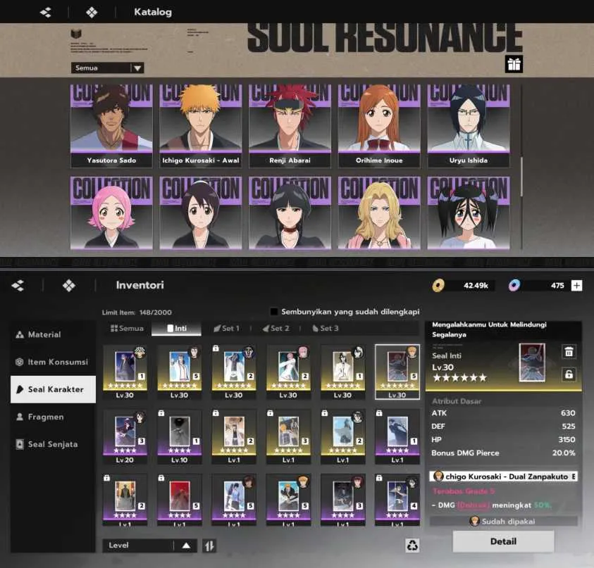
Task: Open the pink-haired character collection card
Action: pyautogui.click(x=111, y=213)
